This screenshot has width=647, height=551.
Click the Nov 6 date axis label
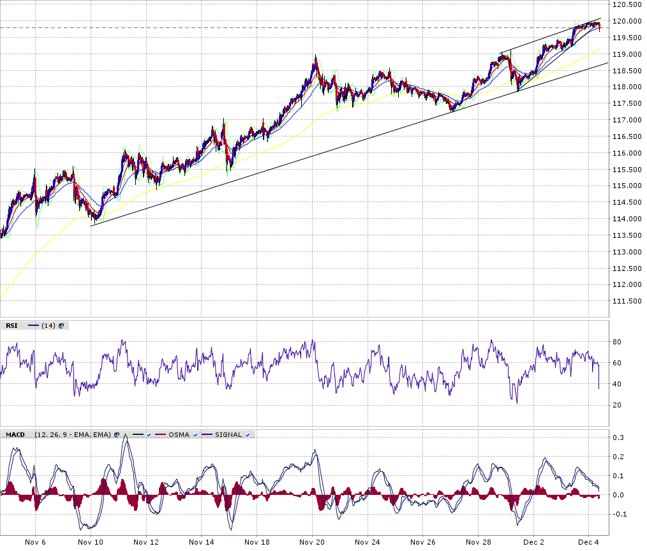tap(35, 542)
